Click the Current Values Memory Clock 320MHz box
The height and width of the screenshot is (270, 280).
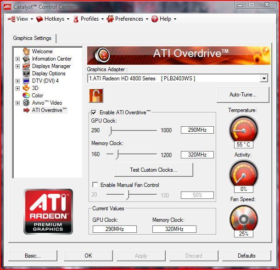174,229
